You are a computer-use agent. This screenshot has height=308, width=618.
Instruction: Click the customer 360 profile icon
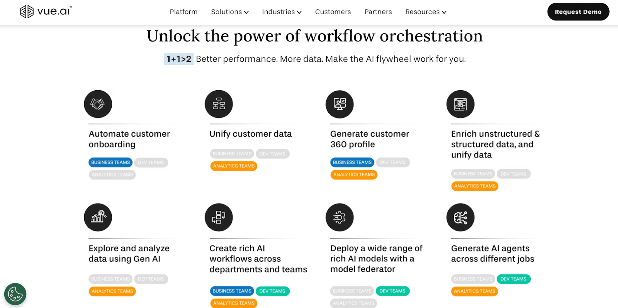coord(340,104)
